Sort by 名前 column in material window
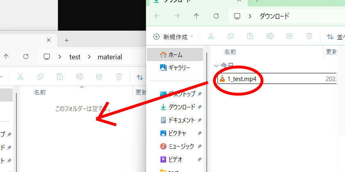345x172 pixels. click(40, 93)
